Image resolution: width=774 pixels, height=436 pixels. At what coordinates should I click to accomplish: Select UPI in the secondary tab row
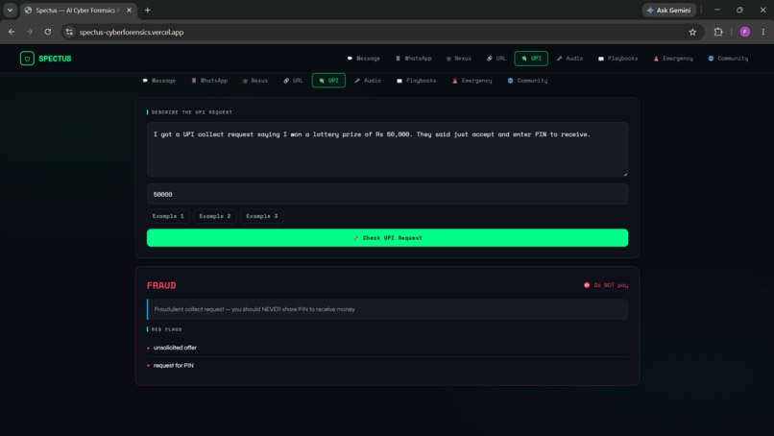[328, 81]
